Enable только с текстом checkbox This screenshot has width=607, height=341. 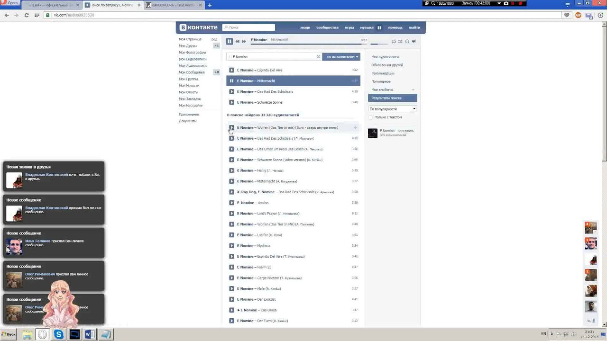(x=371, y=117)
